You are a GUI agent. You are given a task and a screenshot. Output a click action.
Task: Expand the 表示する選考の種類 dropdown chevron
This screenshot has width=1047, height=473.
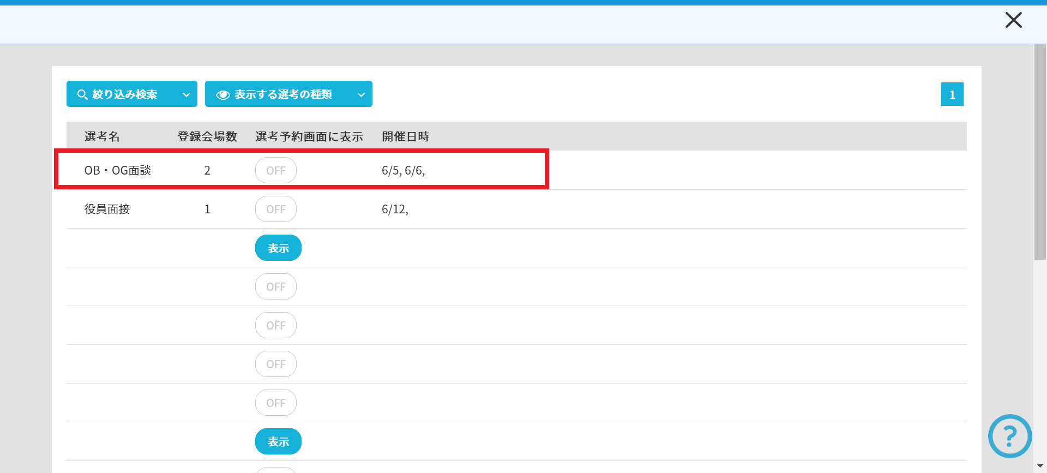click(x=361, y=94)
